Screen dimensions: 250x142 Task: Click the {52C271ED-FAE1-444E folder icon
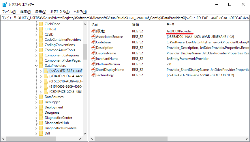point(46,71)
